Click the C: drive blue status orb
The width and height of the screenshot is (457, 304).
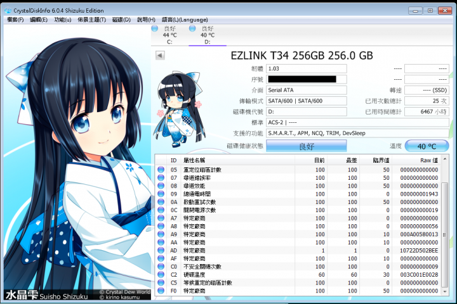155,28
